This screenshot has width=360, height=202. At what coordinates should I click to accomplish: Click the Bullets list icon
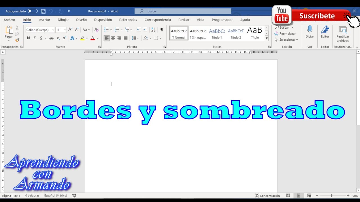(106, 30)
